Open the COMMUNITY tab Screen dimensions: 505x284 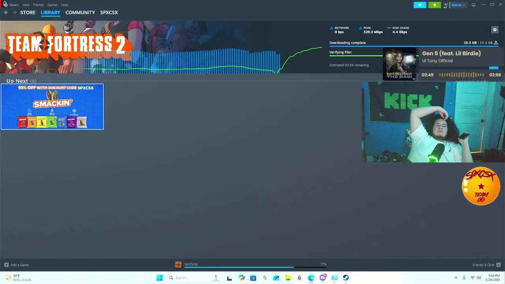[80, 13]
